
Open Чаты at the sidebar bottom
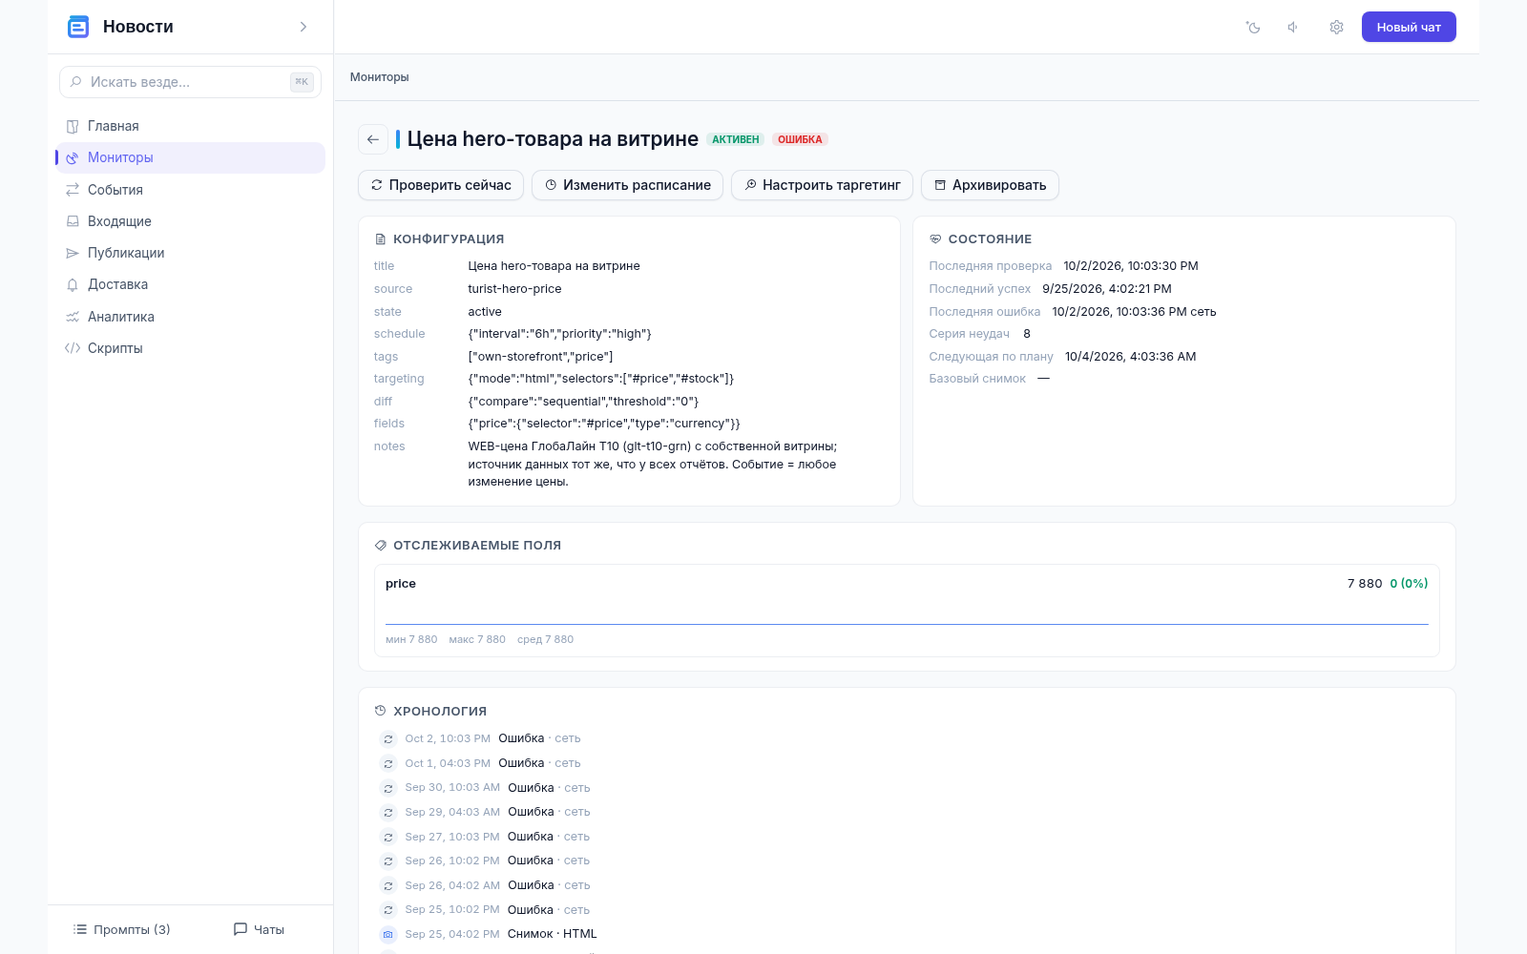(x=260, y=929)
